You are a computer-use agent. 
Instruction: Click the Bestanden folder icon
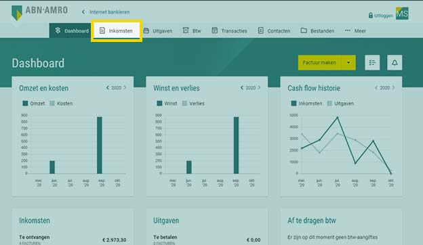click(304, 30)
